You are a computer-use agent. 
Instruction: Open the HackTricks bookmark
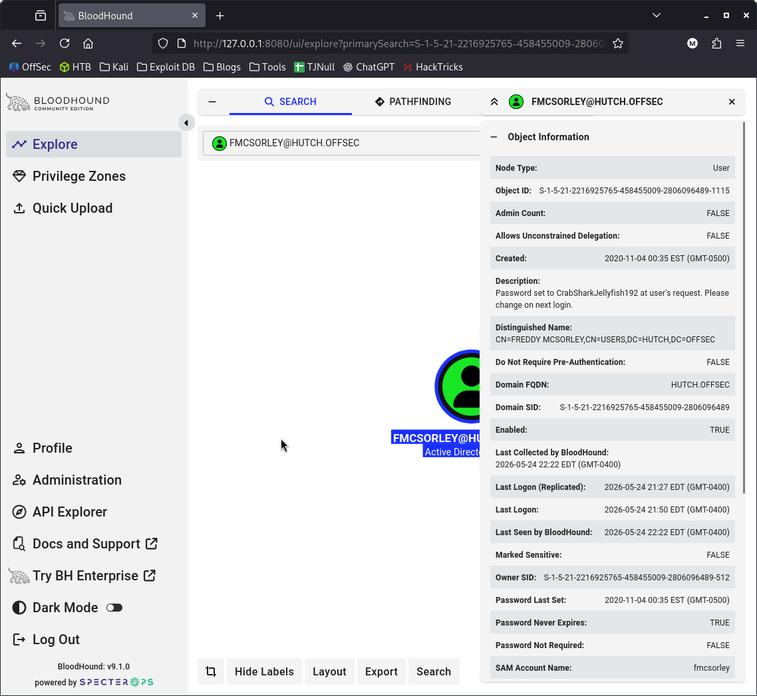coord(433,67)
